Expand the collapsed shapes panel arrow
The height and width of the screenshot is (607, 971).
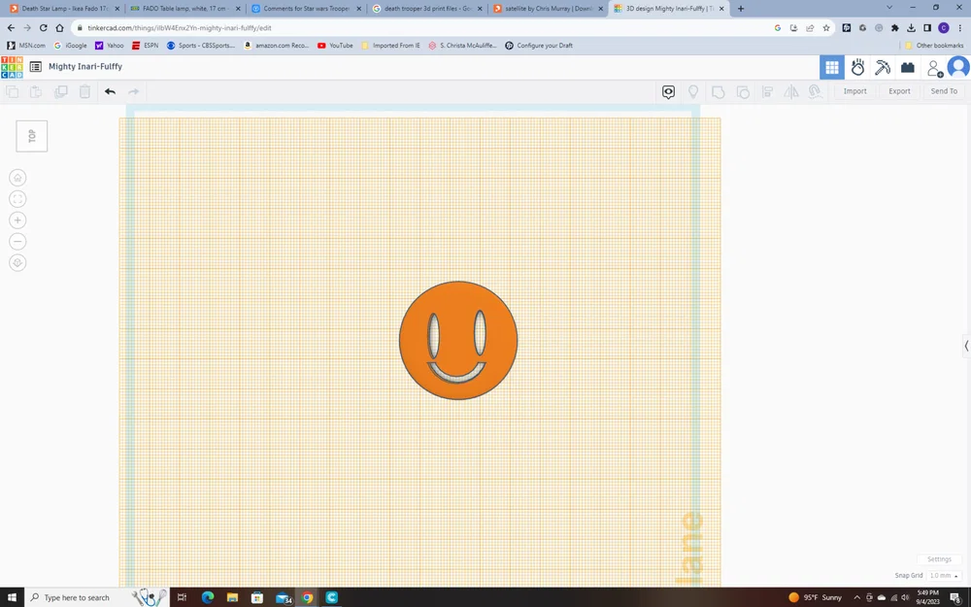tap(966, 347)
